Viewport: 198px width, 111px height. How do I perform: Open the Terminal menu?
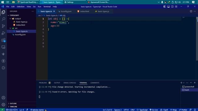[x=47, y=6]
